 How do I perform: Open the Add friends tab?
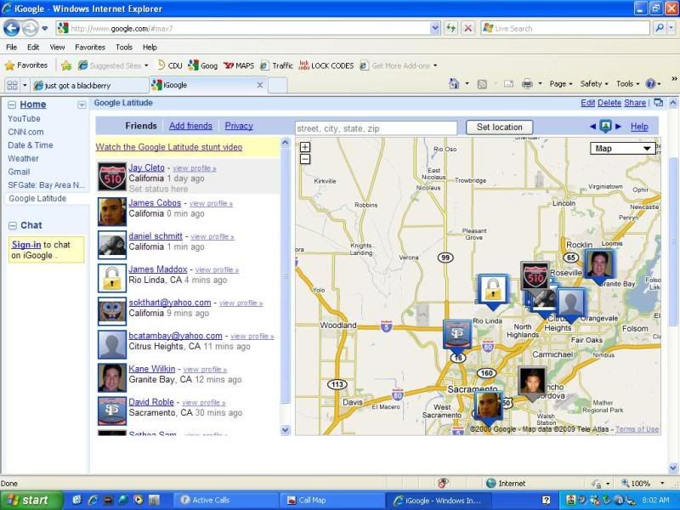pos(190,126)
